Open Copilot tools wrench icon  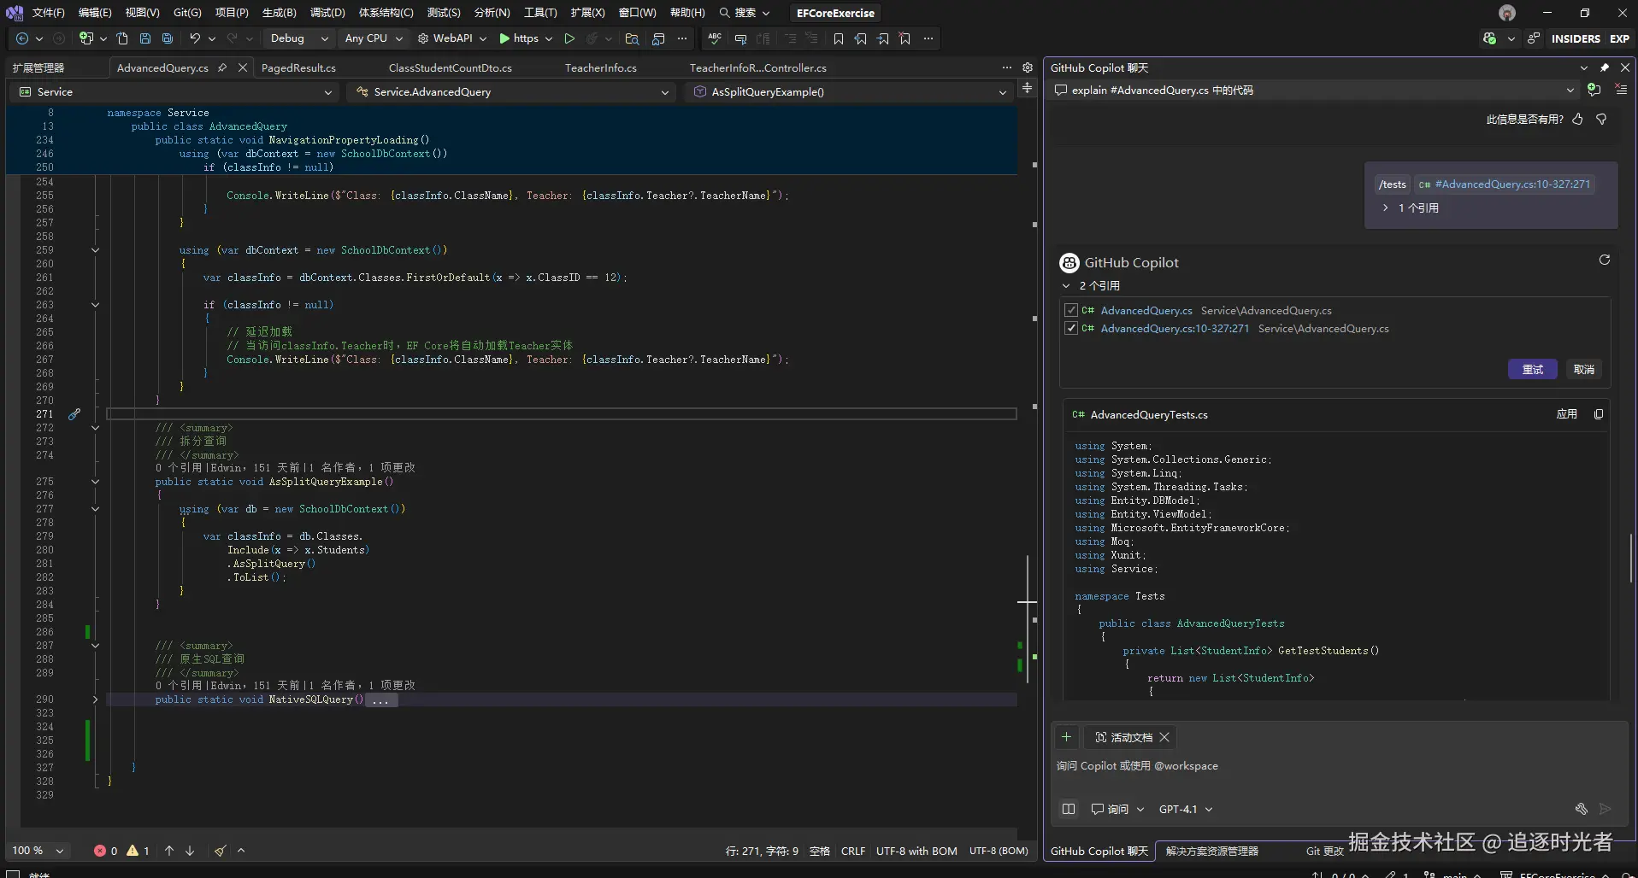1581,809
